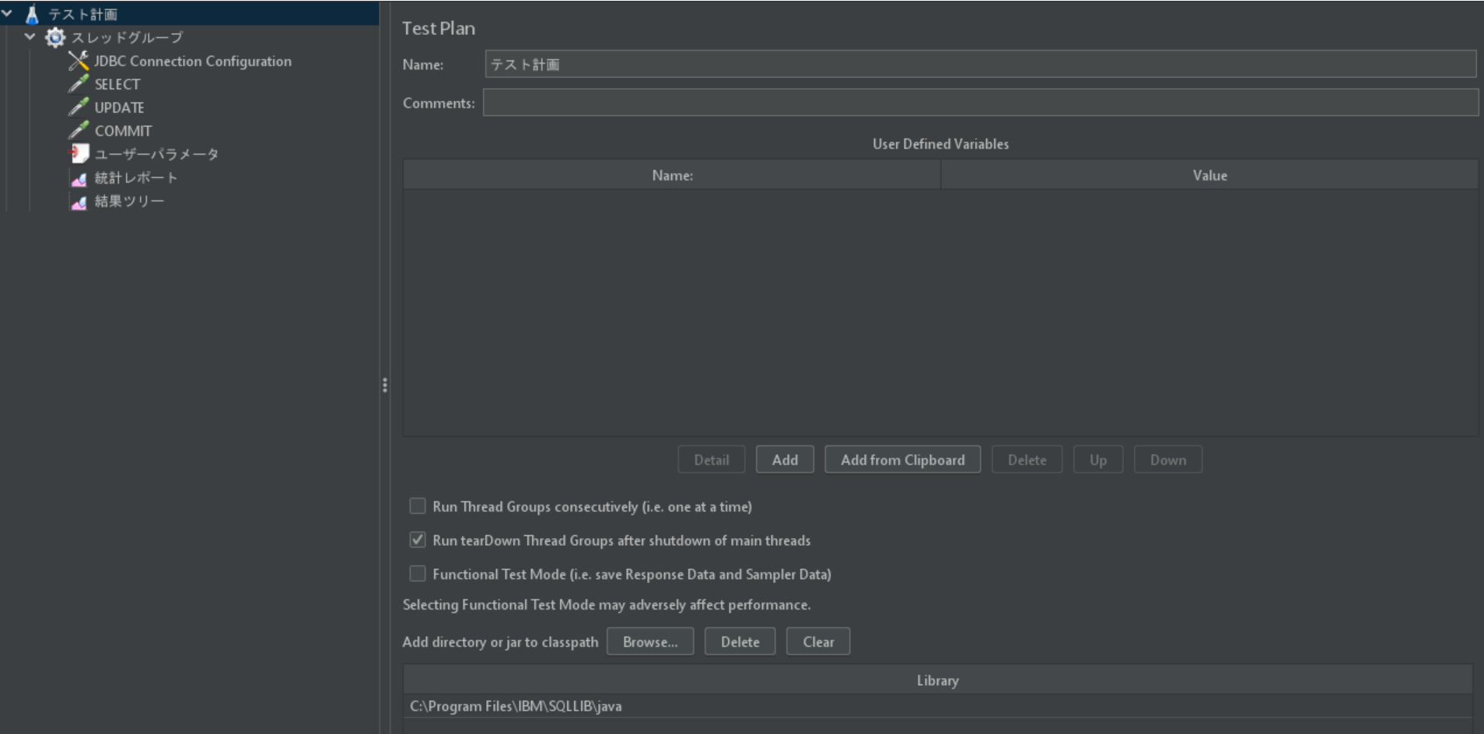Click the Thread Group gear icon
The image size is (1484, 734).
pyautogui.click(x=55, y=37)
